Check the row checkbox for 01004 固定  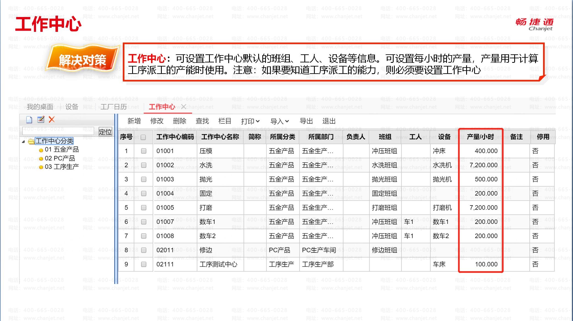pyautogui.click(x=144, y=194)
